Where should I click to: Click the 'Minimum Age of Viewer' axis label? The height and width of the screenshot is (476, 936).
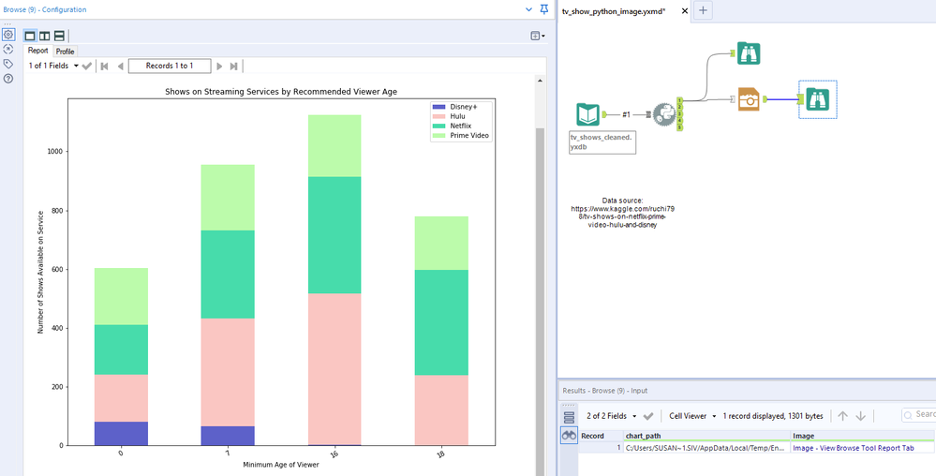click(x=280, y=465)
